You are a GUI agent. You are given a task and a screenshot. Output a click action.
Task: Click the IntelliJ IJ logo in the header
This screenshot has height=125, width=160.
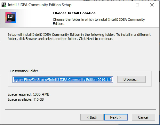(11, 18)
